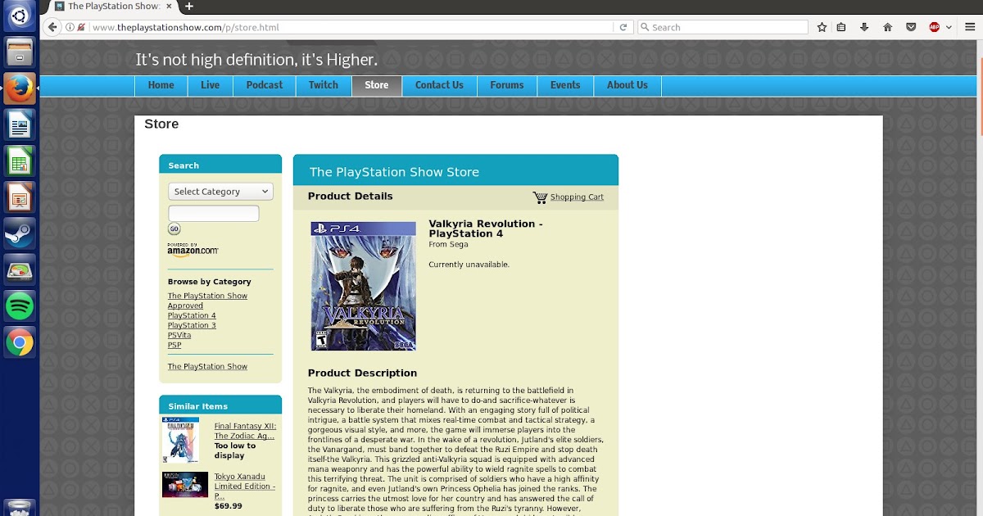Launch LibreOffice Writer from dock
The image size is (983, 516).
pyautogui.click(x=20, y=124)
